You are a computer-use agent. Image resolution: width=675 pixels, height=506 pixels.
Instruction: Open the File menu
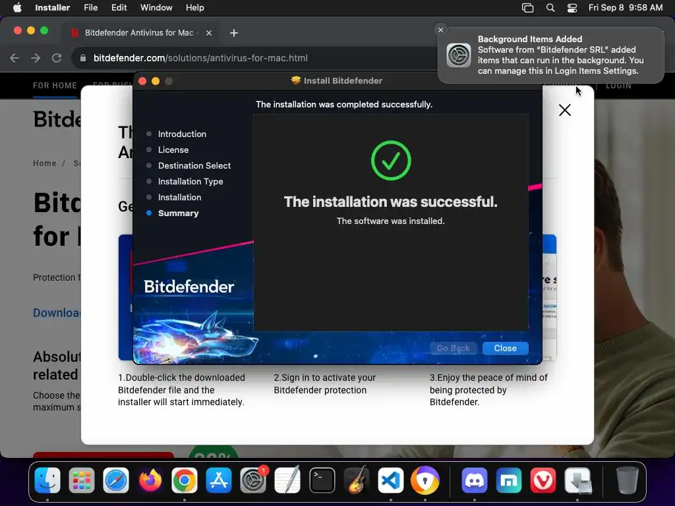[91, 8]
